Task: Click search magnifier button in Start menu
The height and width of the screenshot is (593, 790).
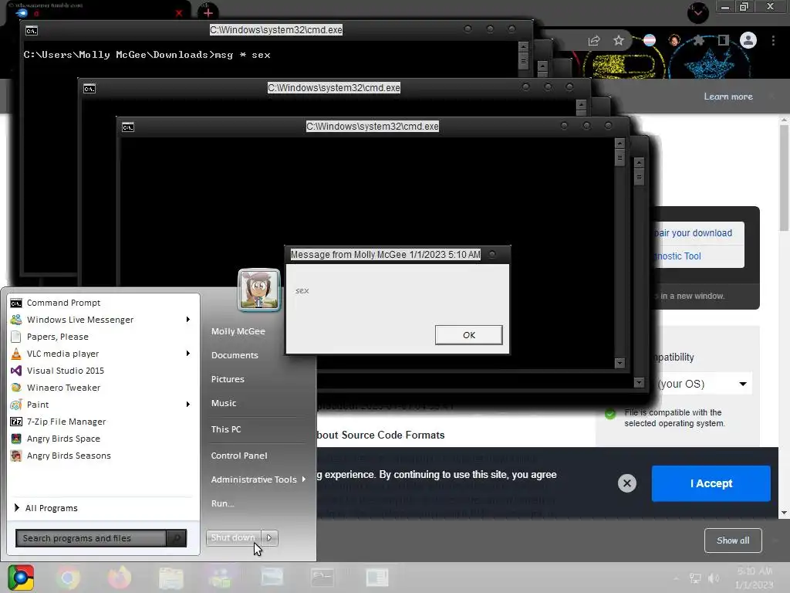Action: coord(177,538)
